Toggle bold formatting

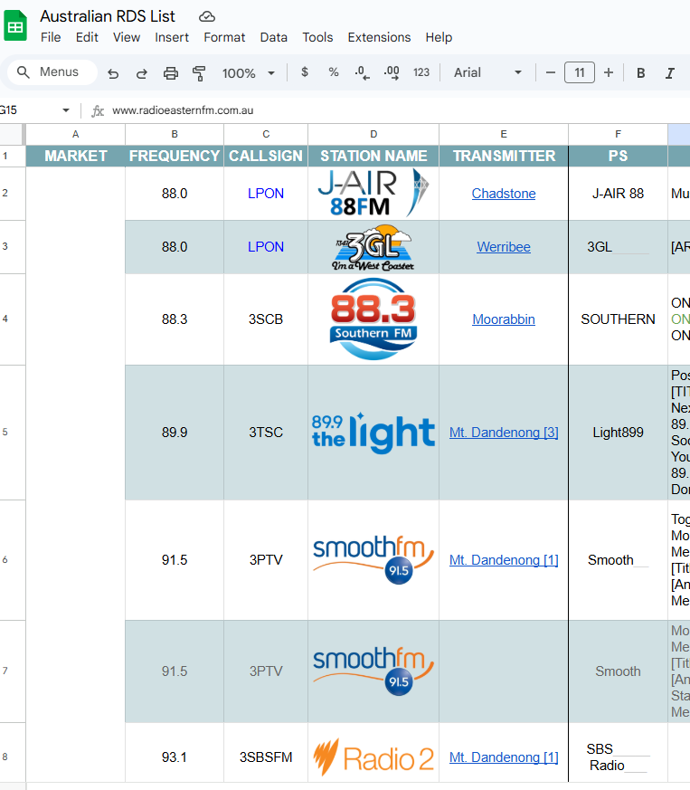pos(640,73)
